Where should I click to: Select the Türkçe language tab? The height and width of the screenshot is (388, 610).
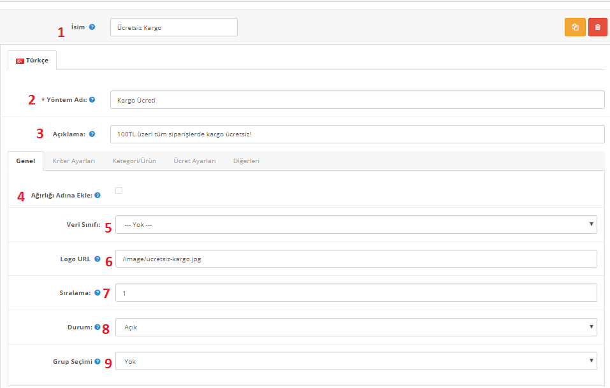[x=33, y=60]
